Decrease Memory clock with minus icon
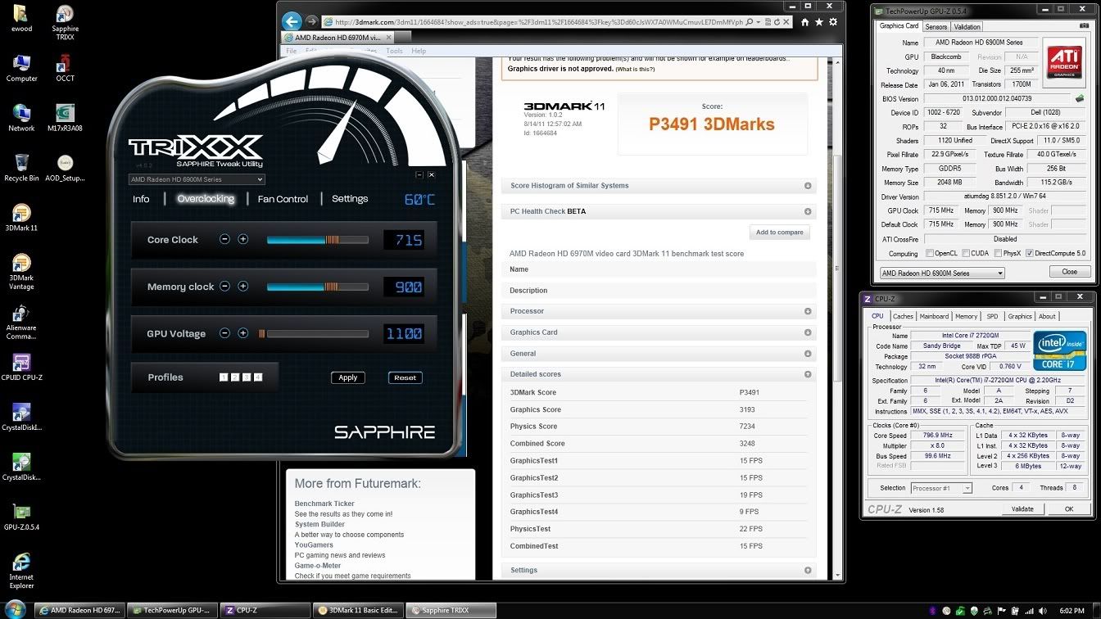 (224, 287)
